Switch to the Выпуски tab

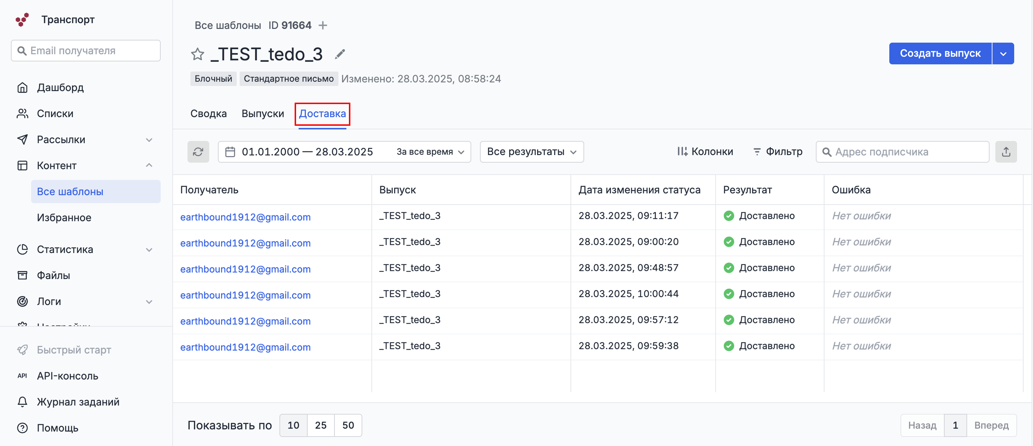[263, 114]
